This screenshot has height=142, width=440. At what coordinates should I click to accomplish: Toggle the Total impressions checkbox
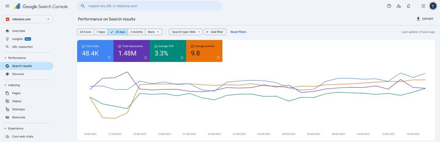pyautogui.click(x=120, y=46)
